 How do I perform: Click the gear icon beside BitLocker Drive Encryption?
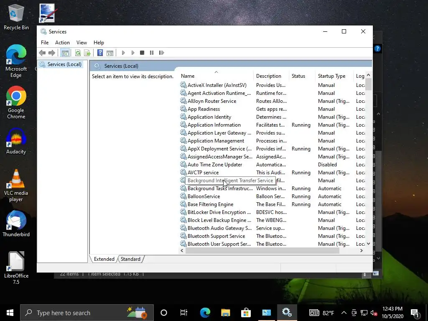click(x=183, y=212)
